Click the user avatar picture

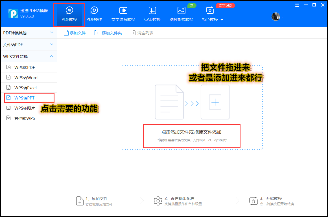point(276,17)
